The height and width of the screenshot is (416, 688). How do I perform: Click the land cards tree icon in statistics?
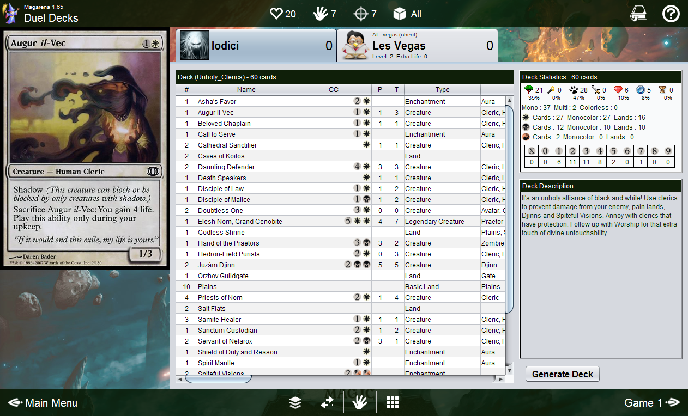click(529, 90)
